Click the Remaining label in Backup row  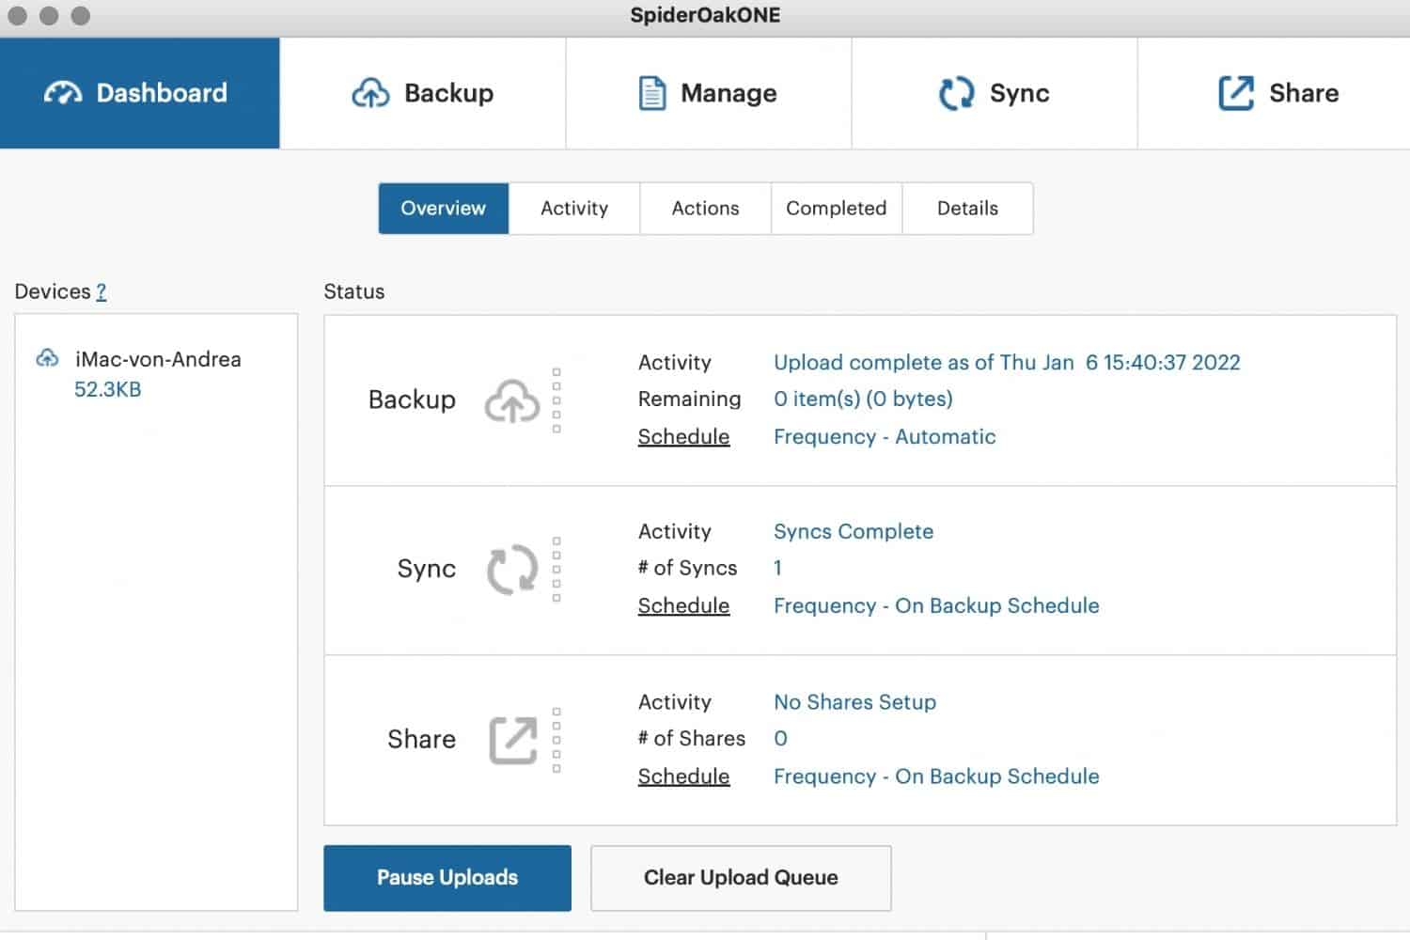[x=689, y=399]
